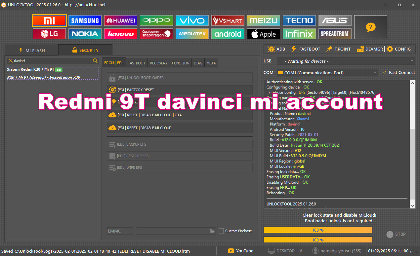Select the Lenovo brand icon
This screenshot has width=420, height=256.
tap(121, 34)
